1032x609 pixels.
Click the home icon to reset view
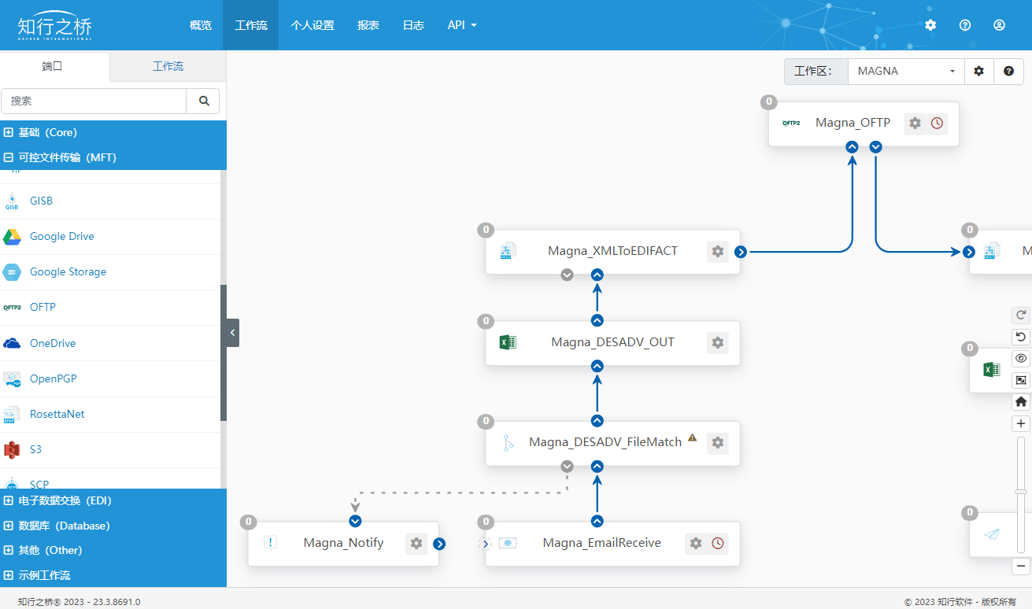click(1021, 401)
